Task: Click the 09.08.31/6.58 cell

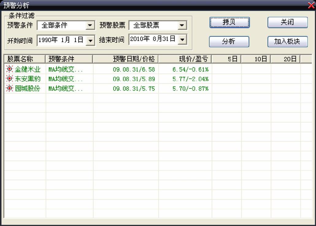Action: click(x=134, y=69)
